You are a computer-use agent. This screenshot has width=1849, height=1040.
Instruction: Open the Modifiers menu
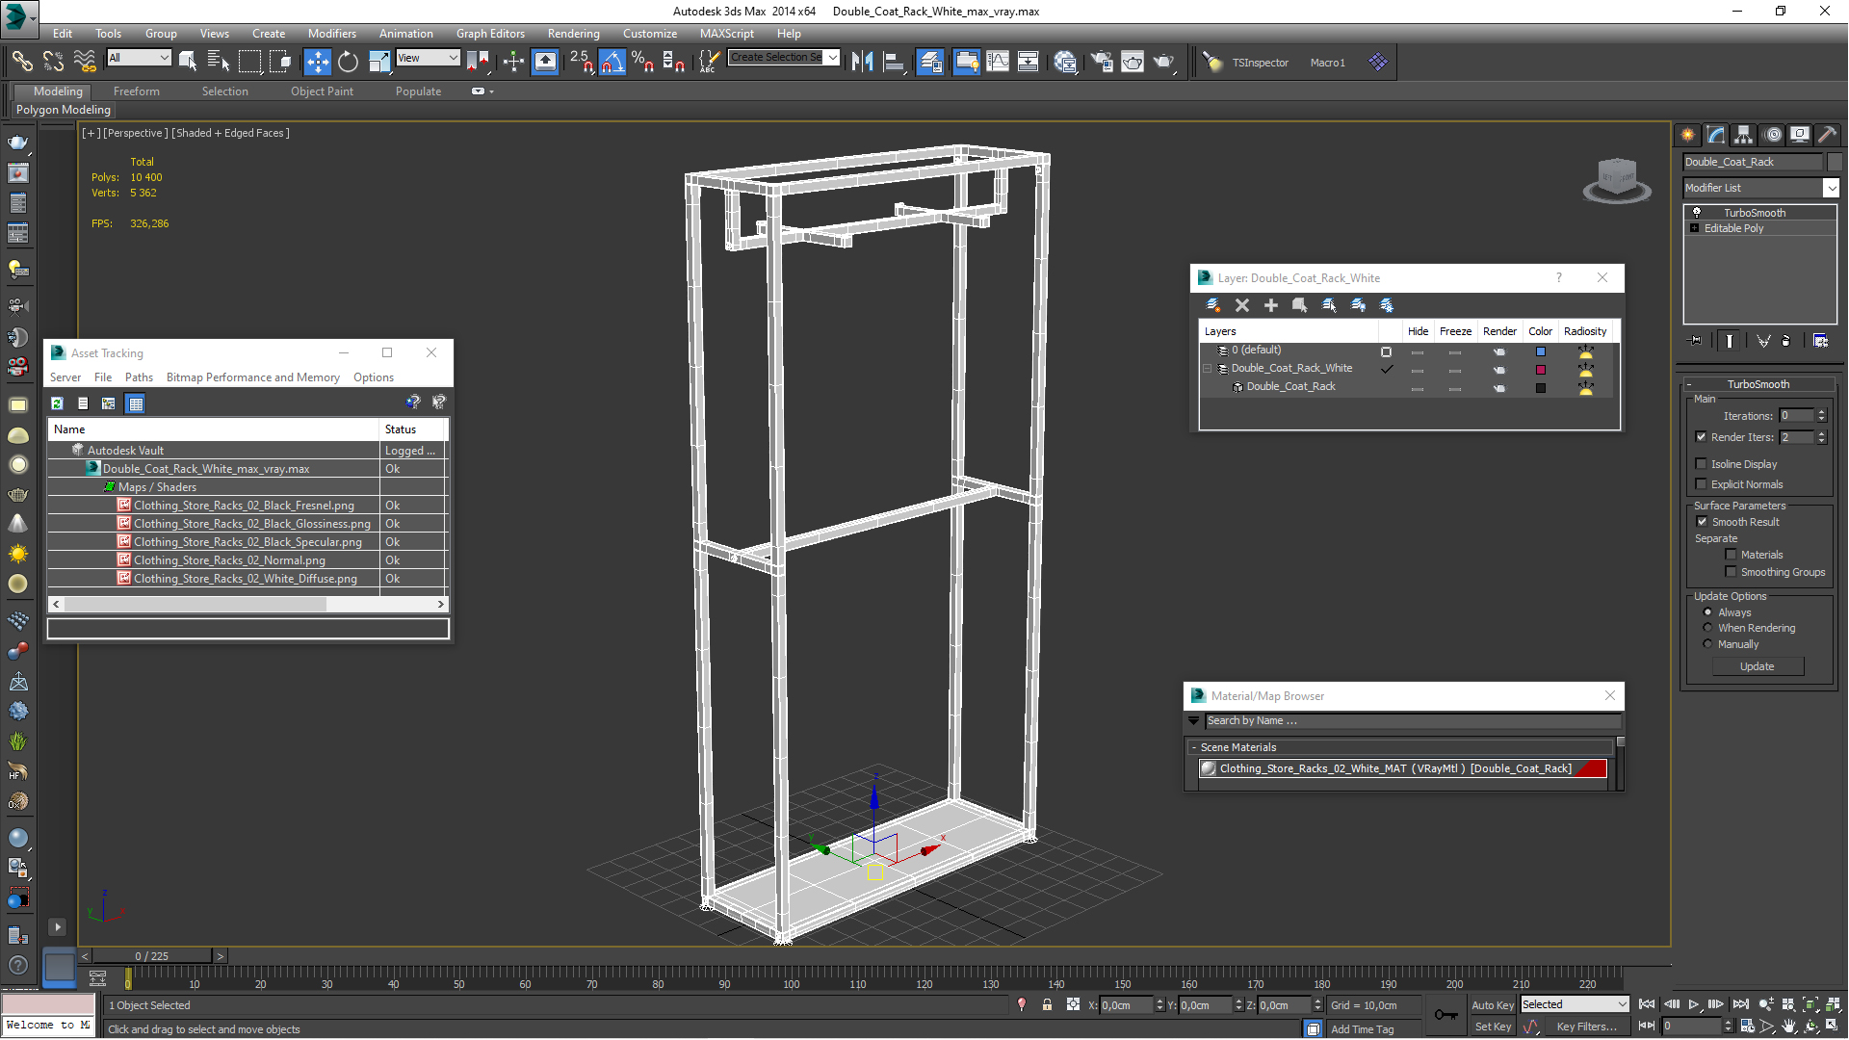click(331, 33)
